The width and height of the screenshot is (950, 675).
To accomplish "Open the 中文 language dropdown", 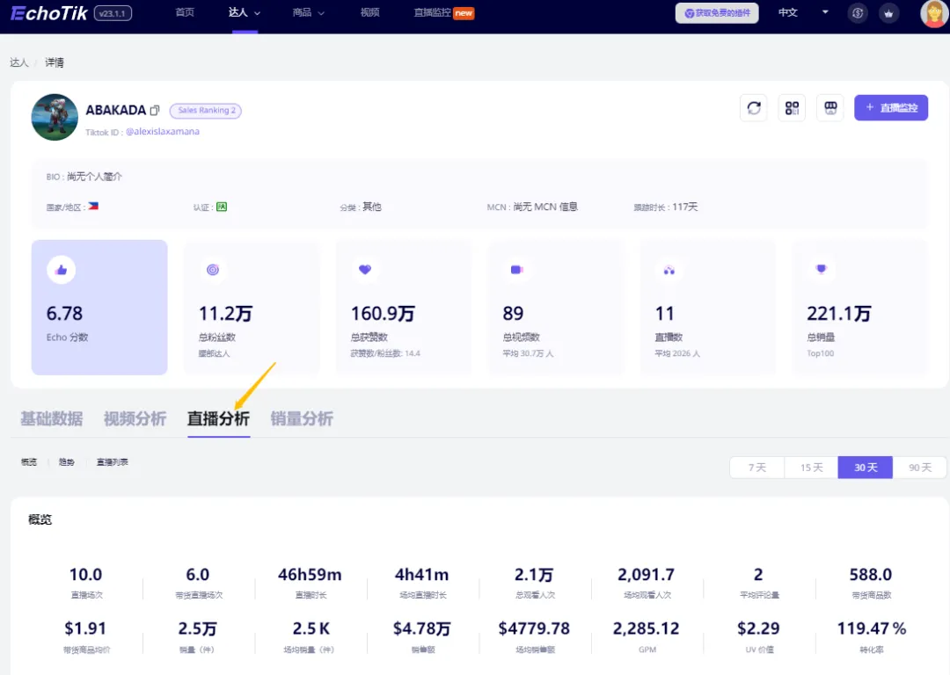I will tap(803, 12).
